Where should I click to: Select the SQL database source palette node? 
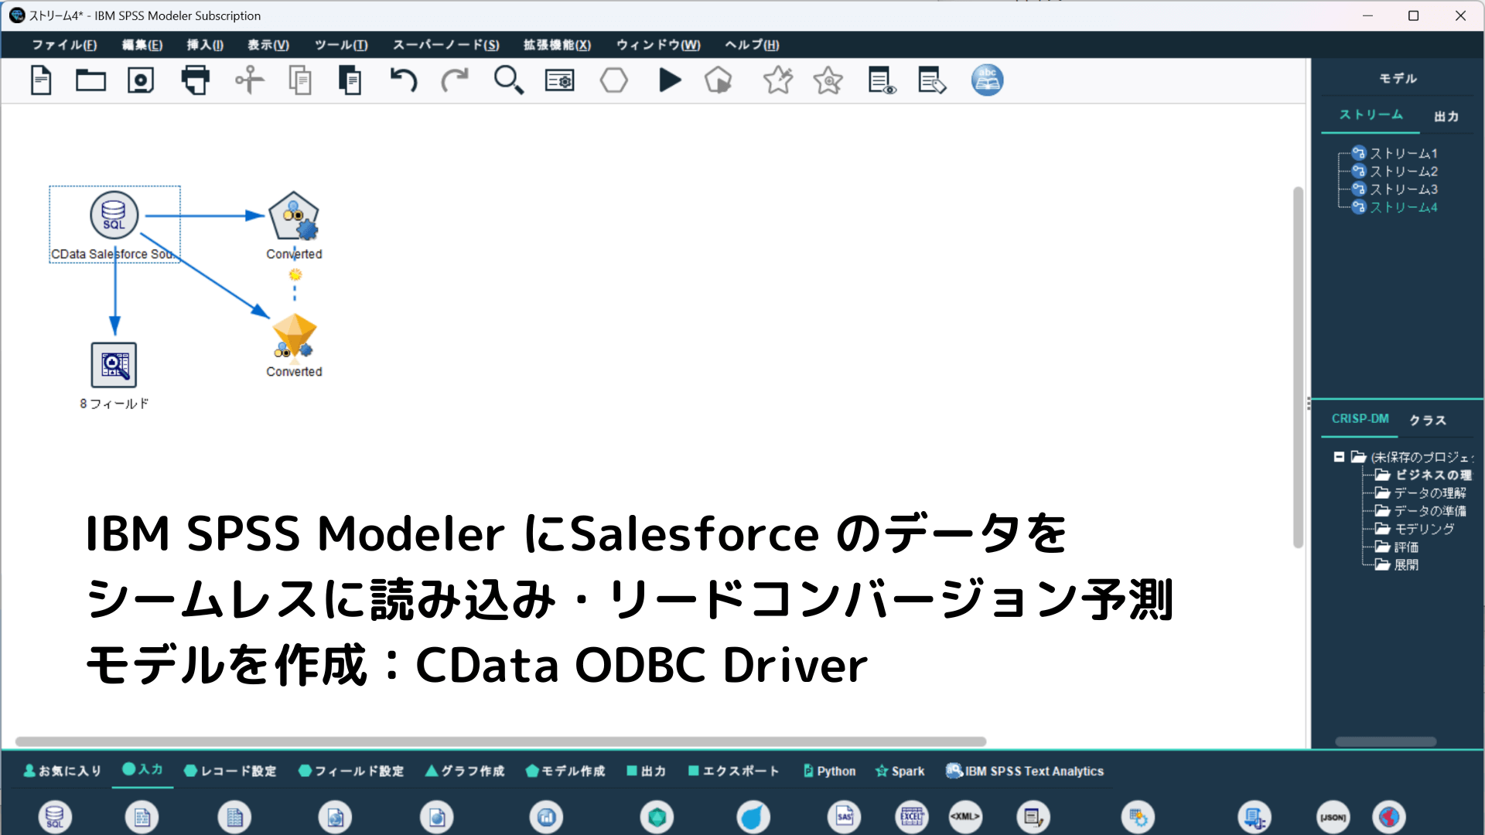55,816
